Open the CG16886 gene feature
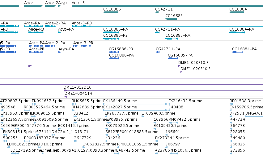 111,12
